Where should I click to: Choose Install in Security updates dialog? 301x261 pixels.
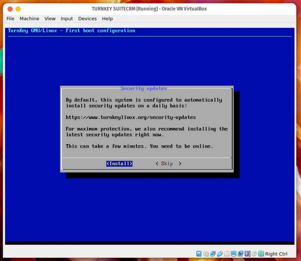pyautogui.click(x=119, y=163)
